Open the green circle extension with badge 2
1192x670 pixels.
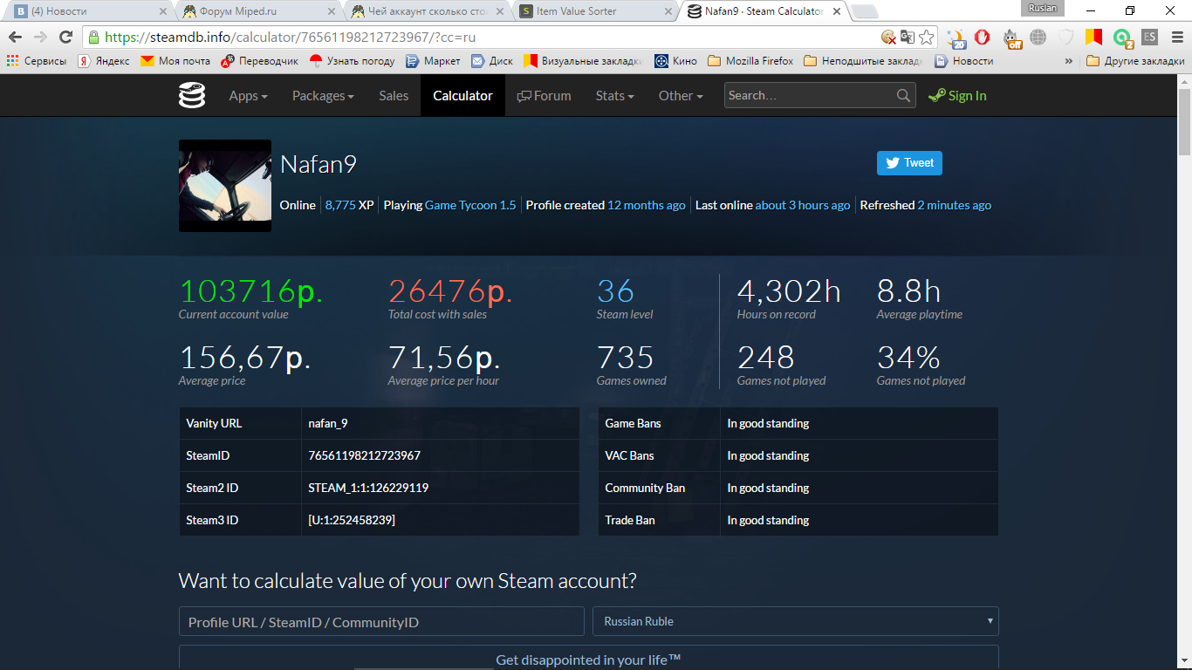click(1122, 38)
